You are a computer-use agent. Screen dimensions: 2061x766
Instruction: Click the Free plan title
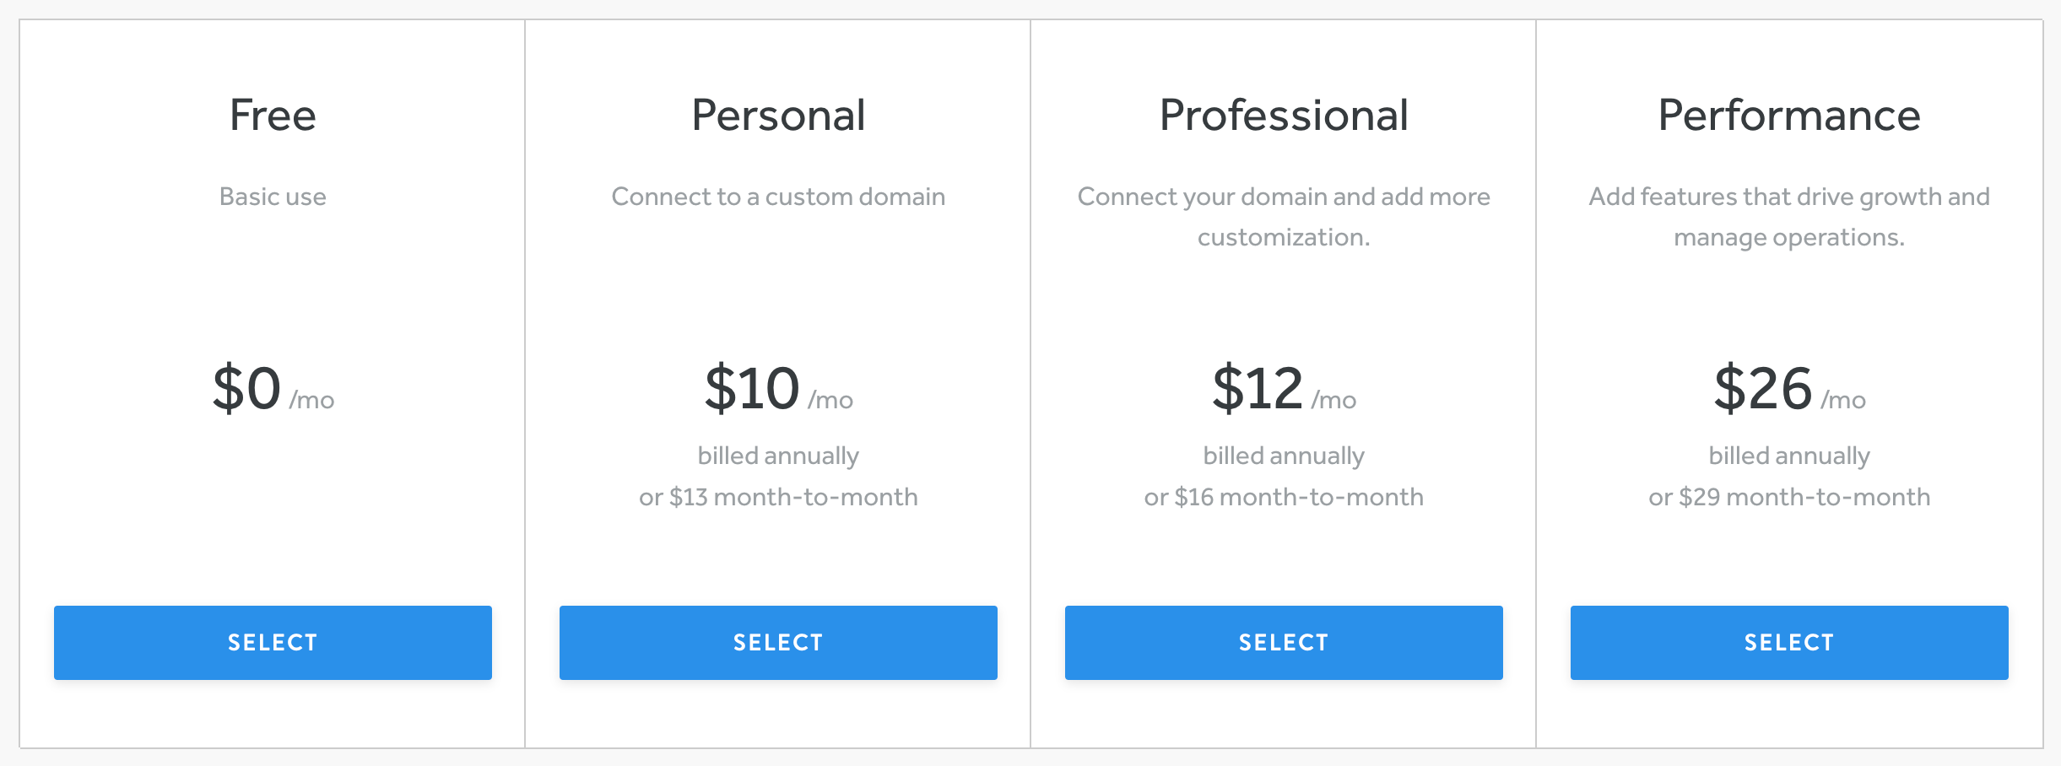click(x=272, y=115)
